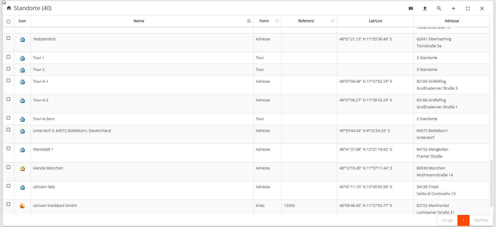Toggle fullscreen view icon
Viewport: 496px width, 227px height.
pos(468,8)
